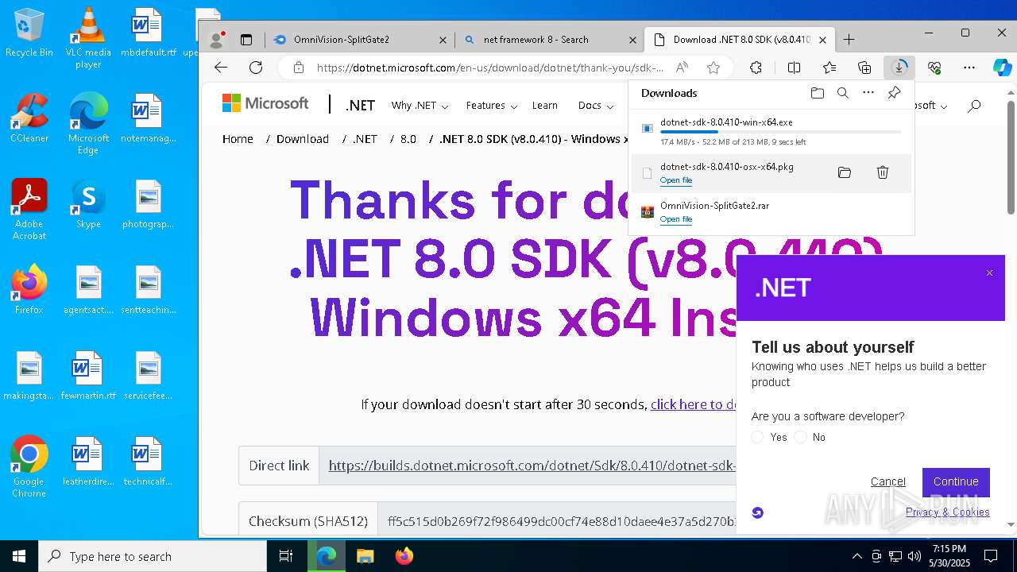Select Yes for software developer
The width and height of the screenshot is (1017, 572).
coord(757,437)
